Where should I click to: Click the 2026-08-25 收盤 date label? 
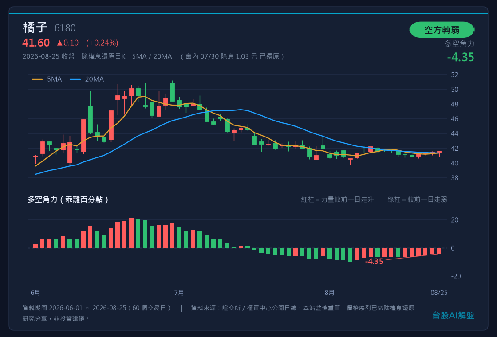(x=48, y=56)
